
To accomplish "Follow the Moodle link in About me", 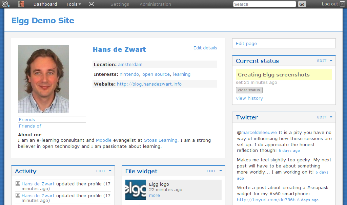I will tap(104, 140).
